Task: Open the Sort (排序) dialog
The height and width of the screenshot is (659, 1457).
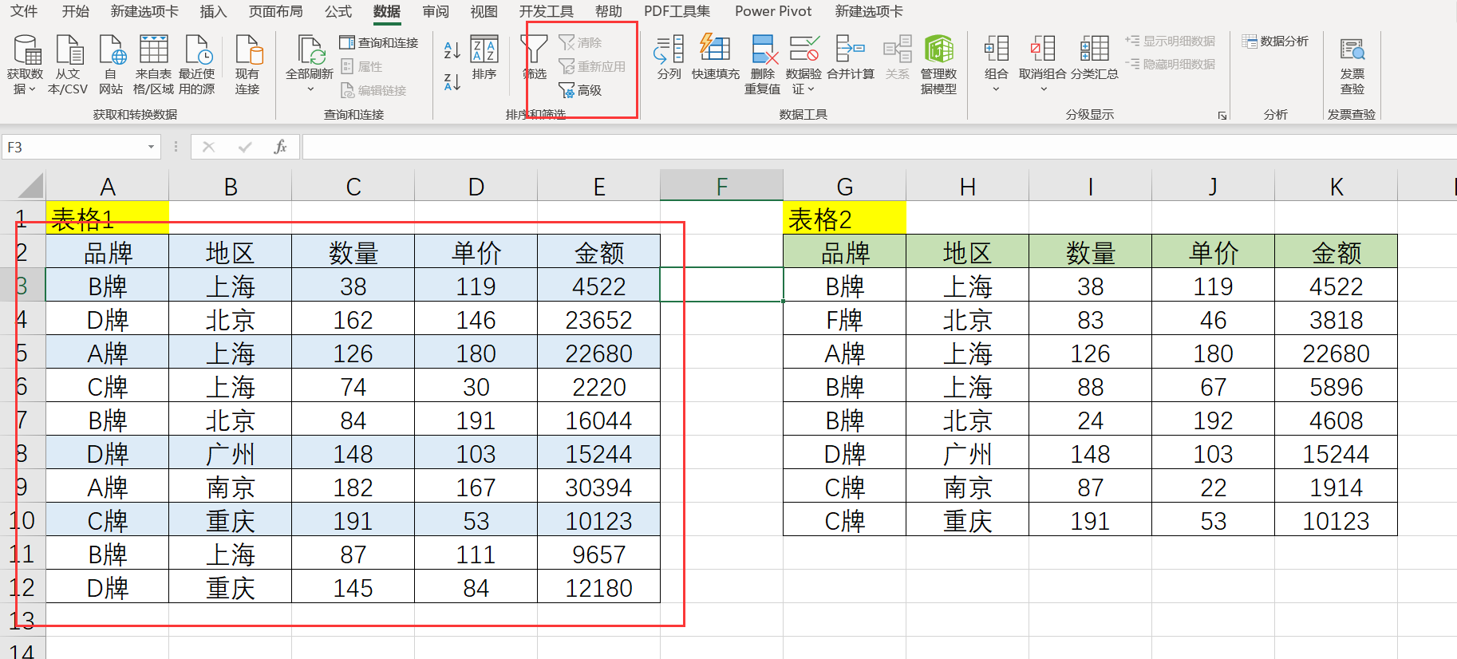Action: coord(484,57)
